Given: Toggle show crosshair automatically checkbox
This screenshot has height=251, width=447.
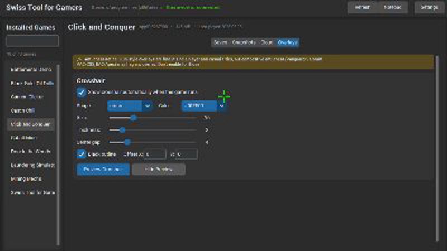Looking at the screenshot, I should tap(81, 92).
